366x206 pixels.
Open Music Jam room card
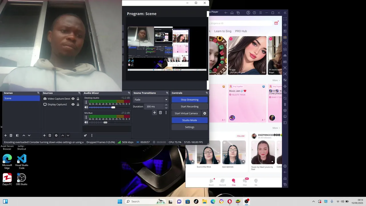(x=247, y=103)
